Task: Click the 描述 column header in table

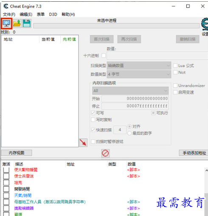Action: pos(19,164)
